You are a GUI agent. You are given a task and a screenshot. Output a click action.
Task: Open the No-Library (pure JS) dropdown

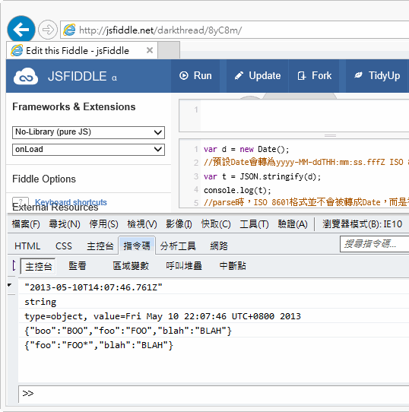point(88,132)
